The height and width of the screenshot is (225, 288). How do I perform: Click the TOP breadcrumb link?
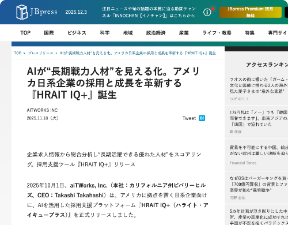coord(18,53)
